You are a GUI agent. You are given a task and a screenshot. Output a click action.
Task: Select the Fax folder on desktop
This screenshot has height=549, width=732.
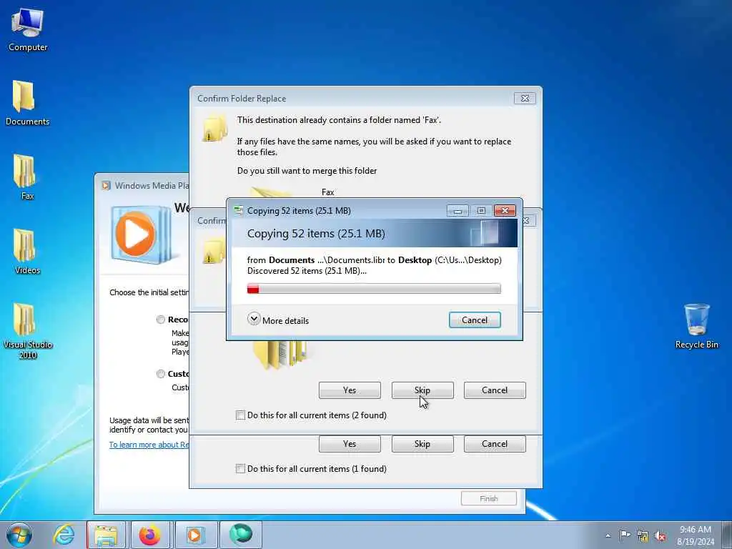26,178
